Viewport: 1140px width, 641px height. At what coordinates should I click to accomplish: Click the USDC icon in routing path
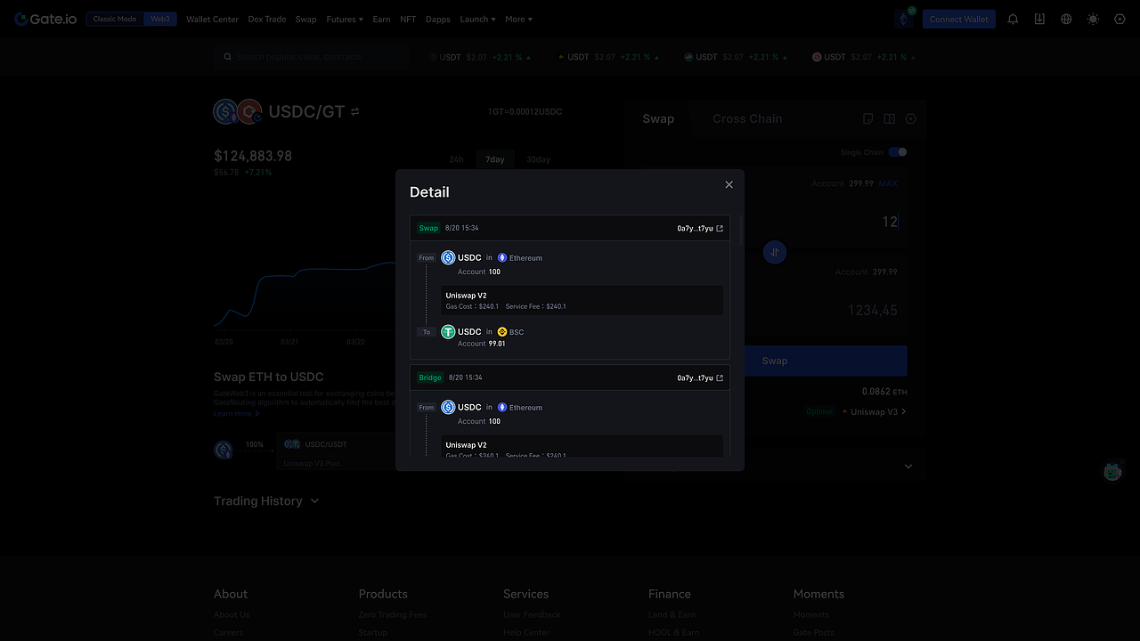point(224,450)
